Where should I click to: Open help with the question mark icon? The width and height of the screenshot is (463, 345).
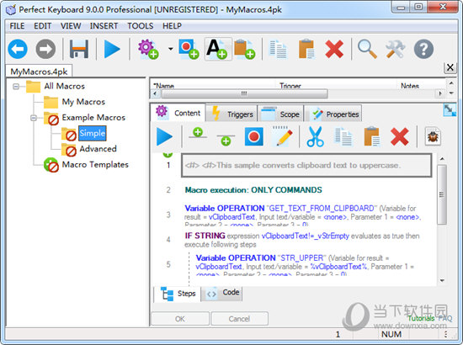423,49
